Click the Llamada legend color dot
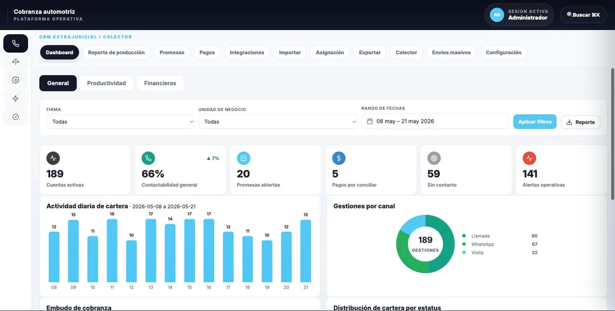Viewport: 615px width, 311px height. tap(464, 236)
